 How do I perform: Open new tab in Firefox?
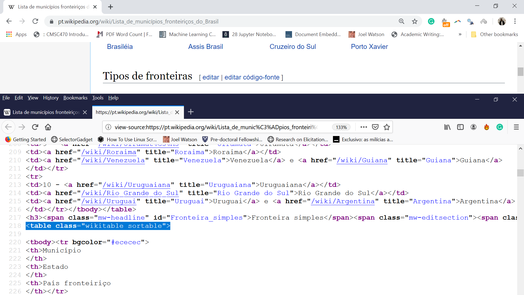(191, 112)
